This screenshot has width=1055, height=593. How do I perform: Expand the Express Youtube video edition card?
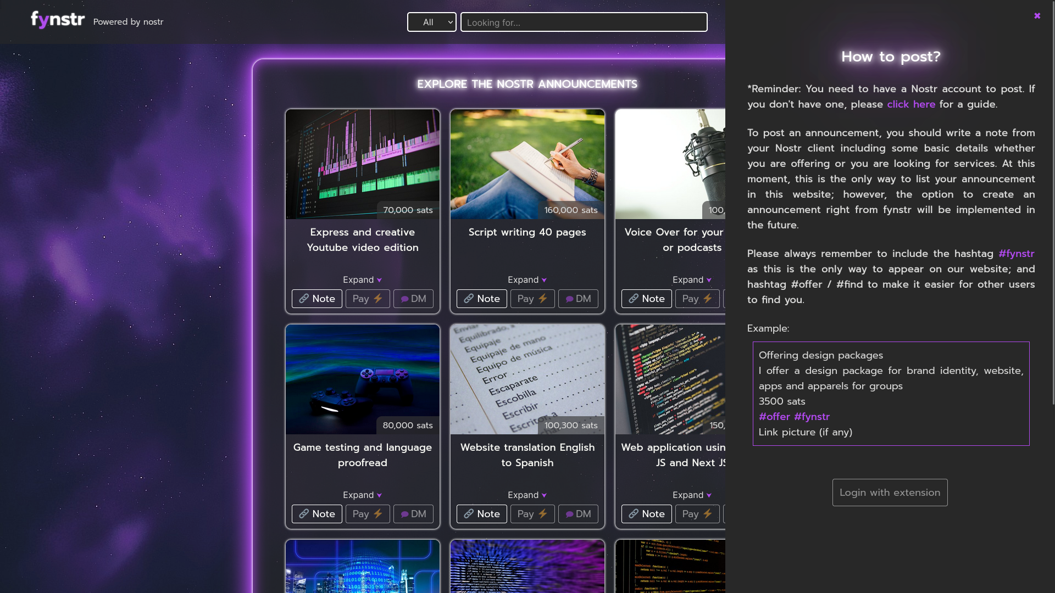(x=362, y=280)
